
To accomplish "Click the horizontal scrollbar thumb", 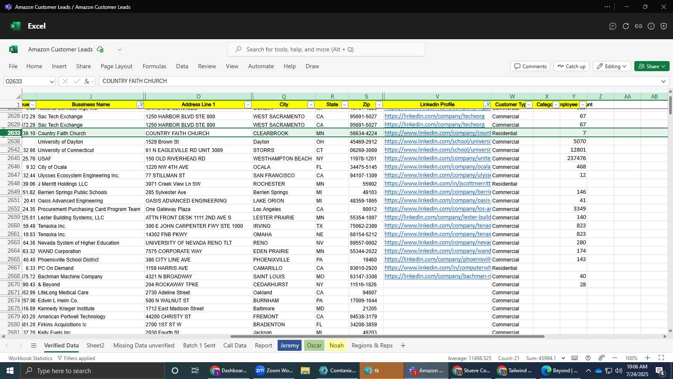I will [387, 336].
